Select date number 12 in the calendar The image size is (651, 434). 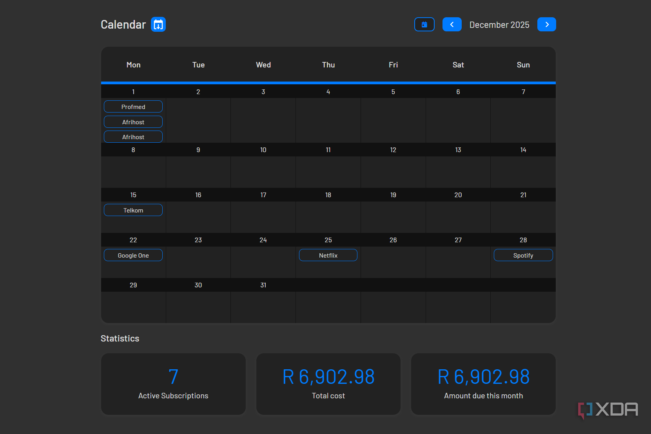393,150
